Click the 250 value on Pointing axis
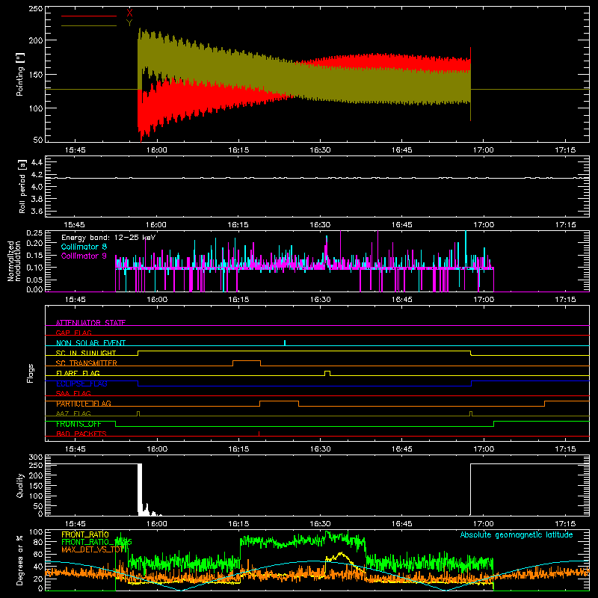The width and height of the screenshot is (598, 598). pos(36,8)
